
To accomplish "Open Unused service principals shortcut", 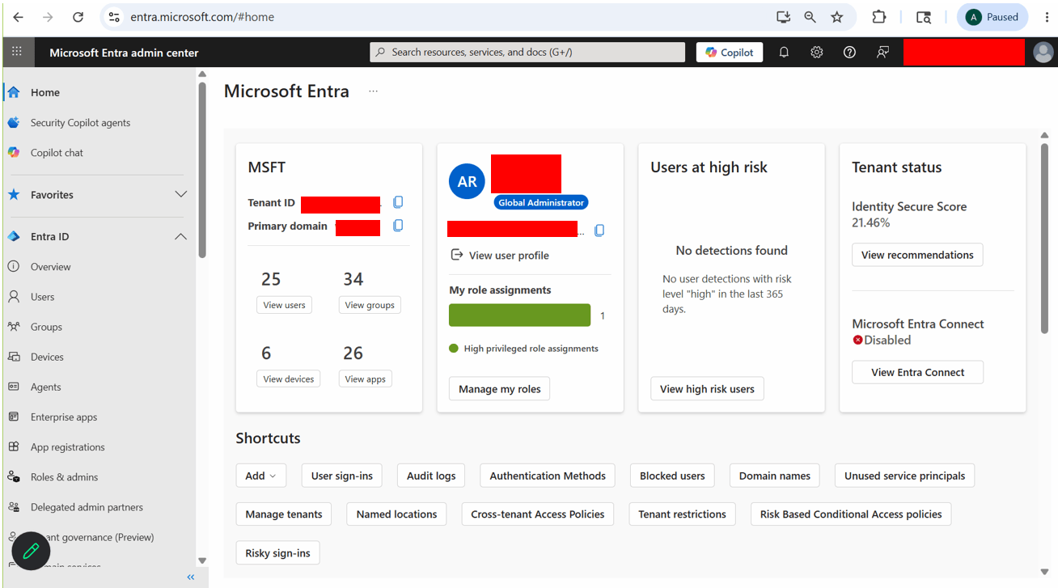I will [904, 476].
